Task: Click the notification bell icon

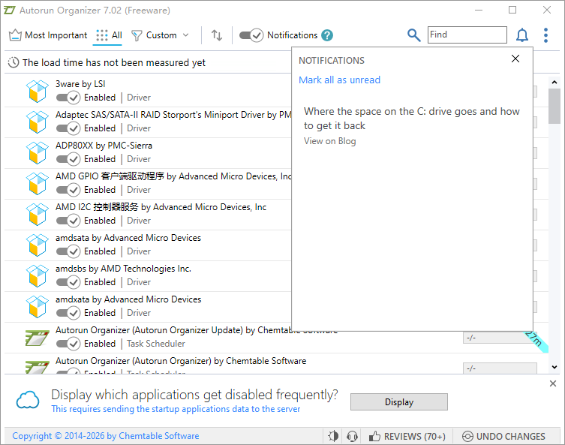Action: [x=521, y=35]
